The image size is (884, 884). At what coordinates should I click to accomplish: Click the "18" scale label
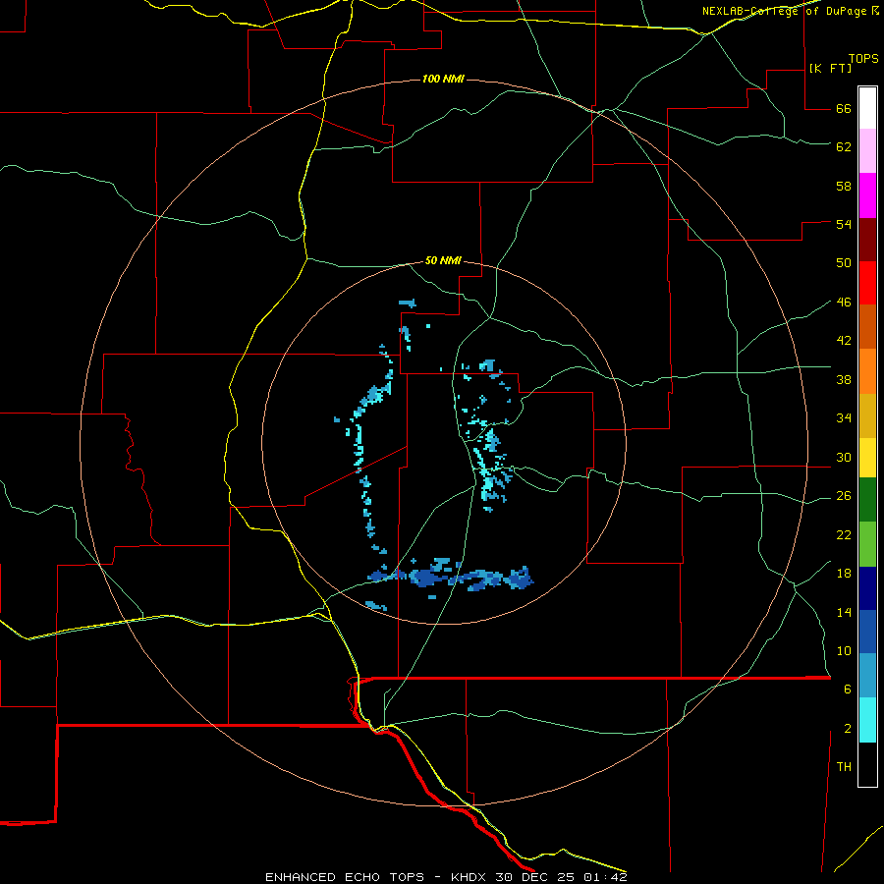pos(844,574)
